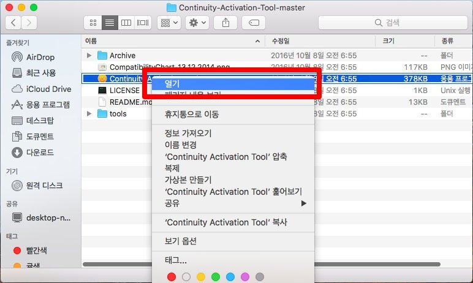Sort by the 수정일 column header
The width and height of the screenshot is (473, 283).
320,41
